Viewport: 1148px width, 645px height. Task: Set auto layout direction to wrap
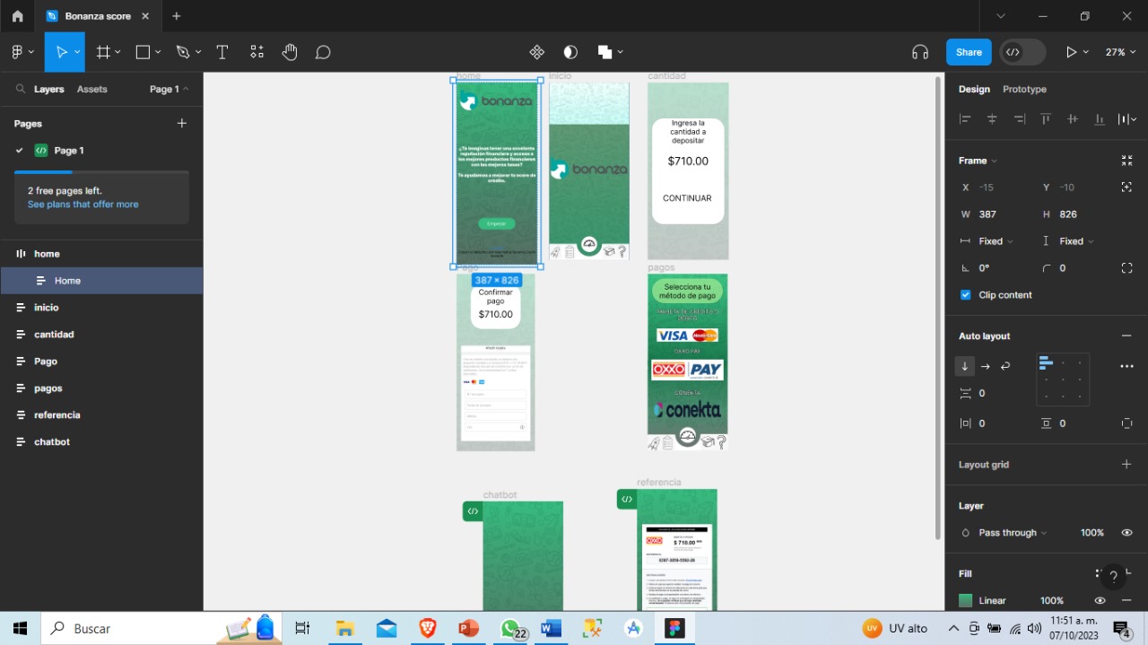pos(1005,366)
